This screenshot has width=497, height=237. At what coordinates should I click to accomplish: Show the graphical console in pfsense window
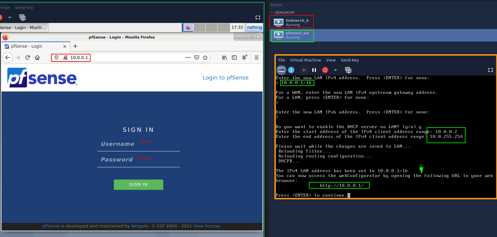[281, 70]
